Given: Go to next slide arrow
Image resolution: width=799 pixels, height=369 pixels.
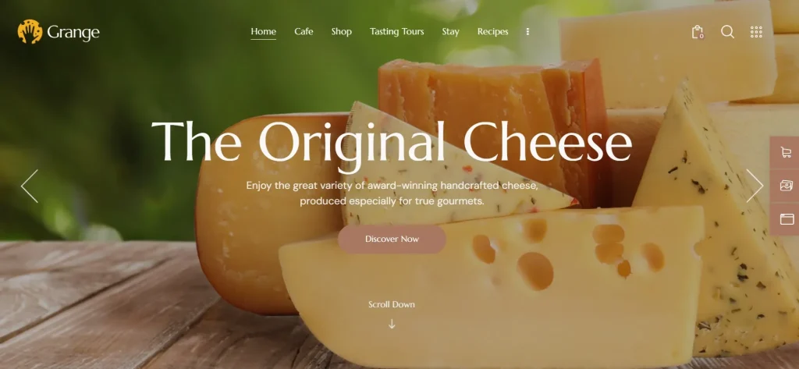Looking at the screenshot, I should coord(755,186).
